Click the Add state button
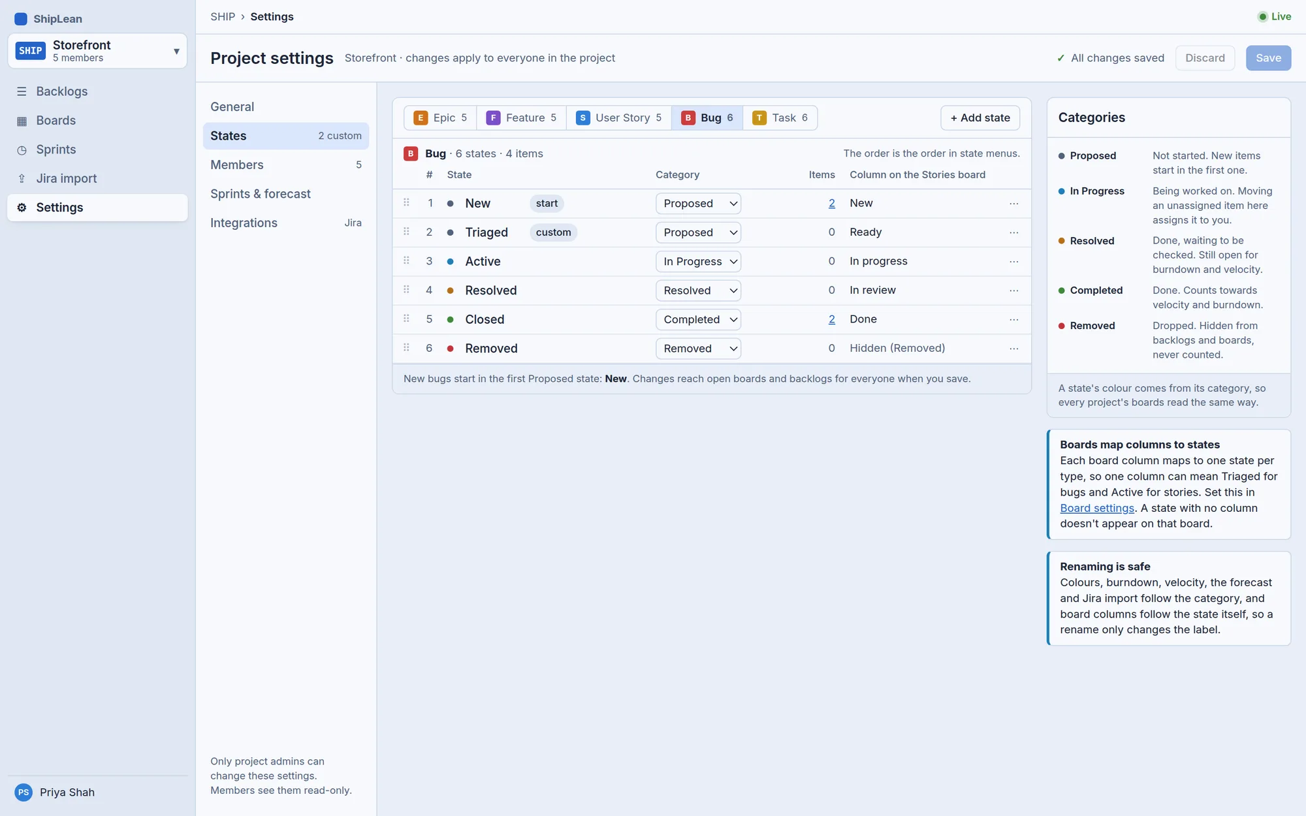The width and height of the screenshot is (1306, 816). [x=980, y=118]
